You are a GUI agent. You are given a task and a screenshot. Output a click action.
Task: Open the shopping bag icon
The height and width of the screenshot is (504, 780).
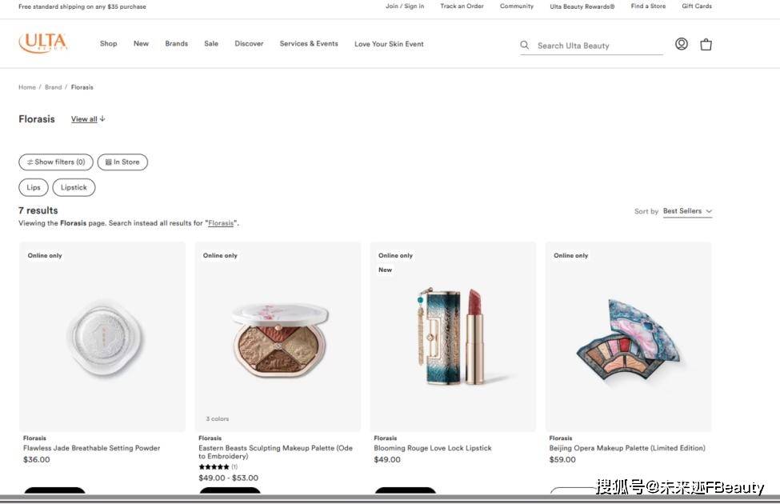pyautogui.click(x=706, y=45)
